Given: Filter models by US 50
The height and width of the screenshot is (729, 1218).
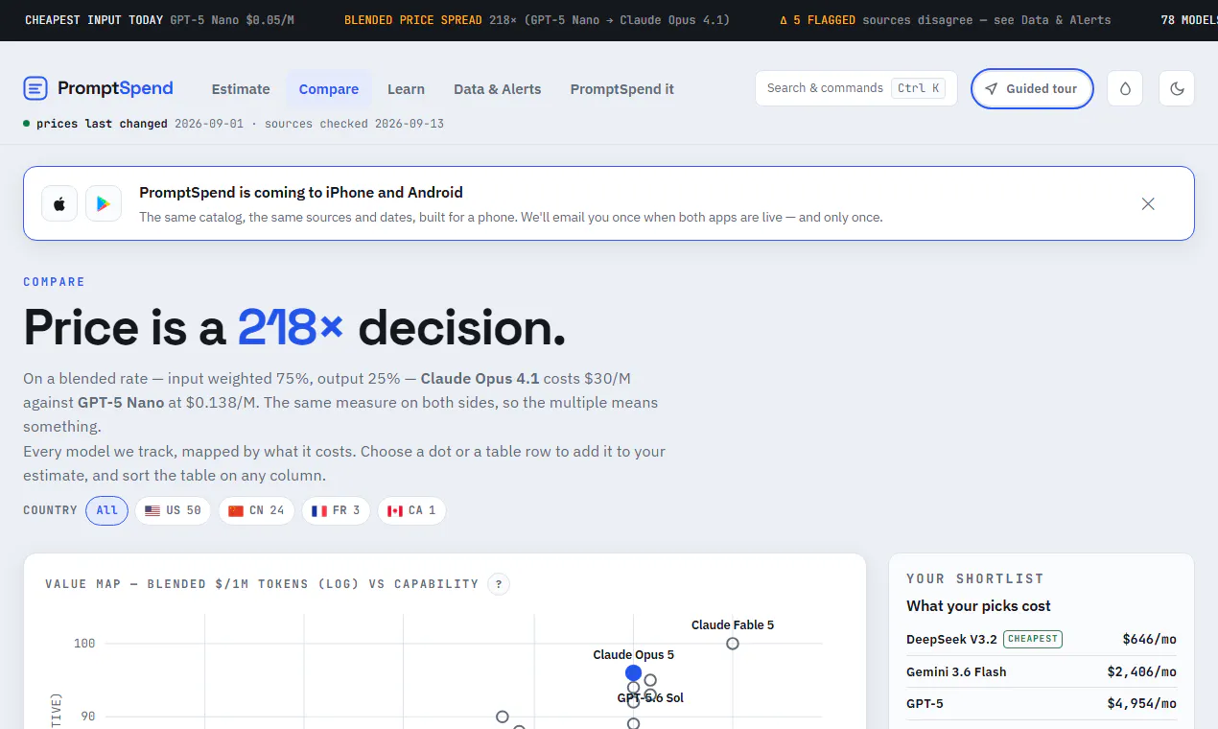Looking at the screenshot, I should [x=173, y=510].
